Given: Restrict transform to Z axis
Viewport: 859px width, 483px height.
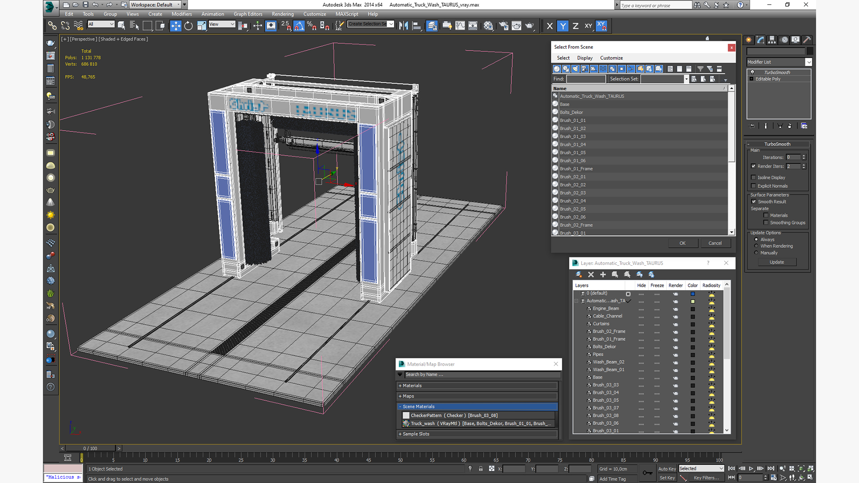Looking at the screenshot, I should pos(575,26).
